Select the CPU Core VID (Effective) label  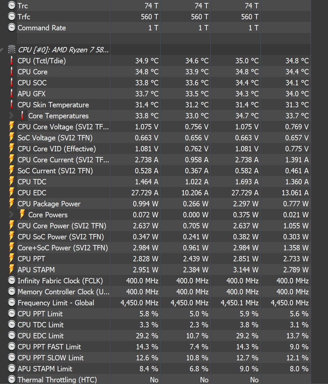click(x=57, y=149)
